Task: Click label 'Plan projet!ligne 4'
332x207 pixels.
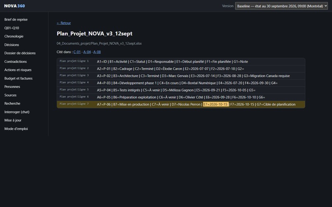Action: [74, 83]
